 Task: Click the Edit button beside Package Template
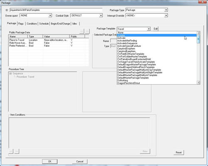tap(156, 29)
